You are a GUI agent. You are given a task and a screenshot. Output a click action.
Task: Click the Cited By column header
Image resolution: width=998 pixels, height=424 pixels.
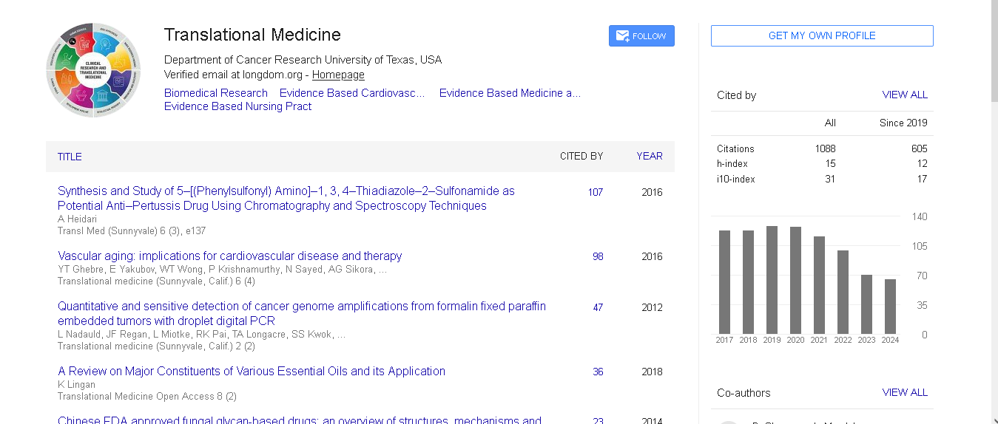581,156
